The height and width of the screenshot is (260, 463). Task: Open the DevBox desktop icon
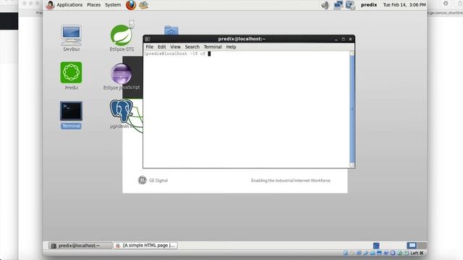pos(71,38)
